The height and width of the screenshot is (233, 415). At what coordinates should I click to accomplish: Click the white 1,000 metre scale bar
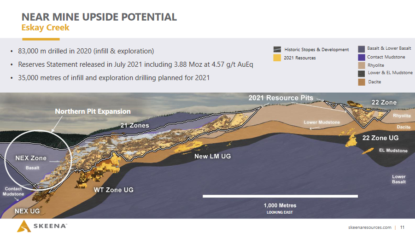click(x=281, y=196)
